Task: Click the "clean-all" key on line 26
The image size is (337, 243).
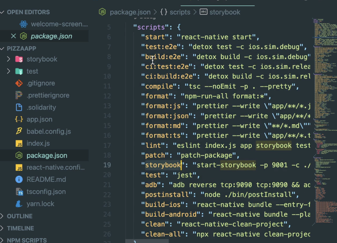Action: (x=163, y=234)
